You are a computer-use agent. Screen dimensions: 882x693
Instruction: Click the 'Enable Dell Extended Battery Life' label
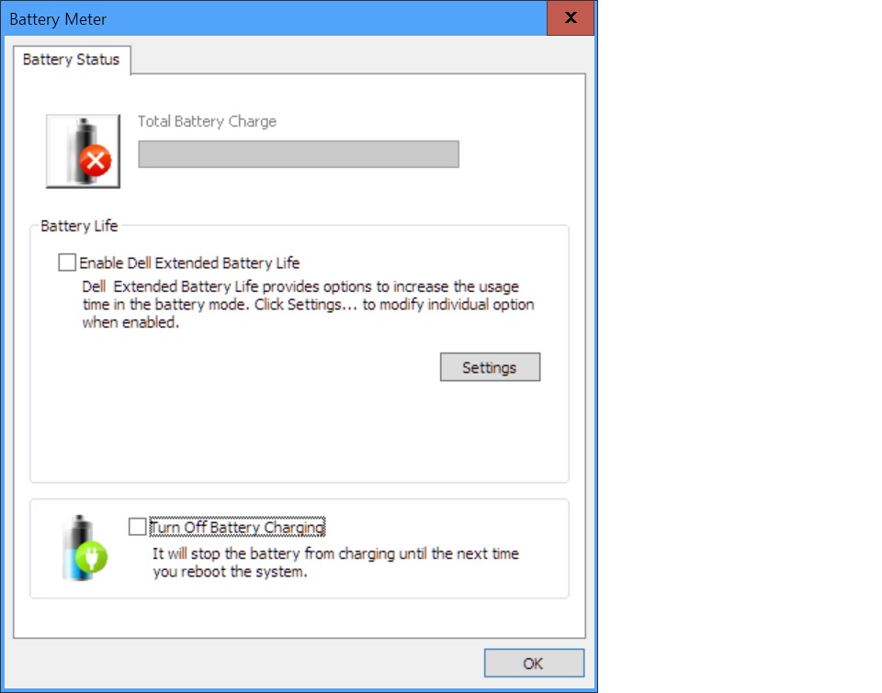tap(189, 263)
